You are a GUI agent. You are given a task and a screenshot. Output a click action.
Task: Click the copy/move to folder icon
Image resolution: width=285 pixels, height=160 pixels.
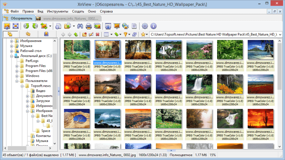point(68,26)
